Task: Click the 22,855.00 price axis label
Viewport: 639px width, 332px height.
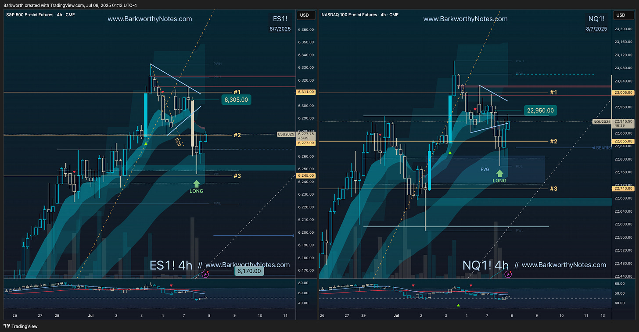Action: tap(623, 141)
